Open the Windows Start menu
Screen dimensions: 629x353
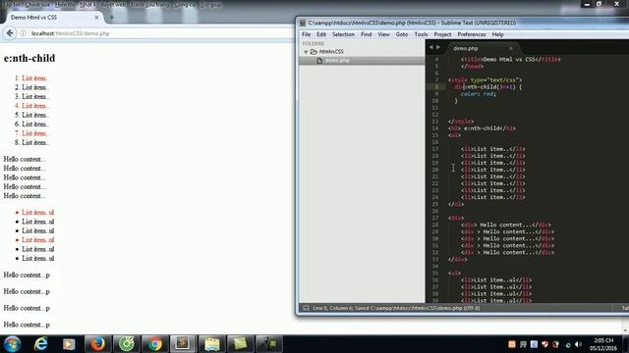[x=13, y=344]
